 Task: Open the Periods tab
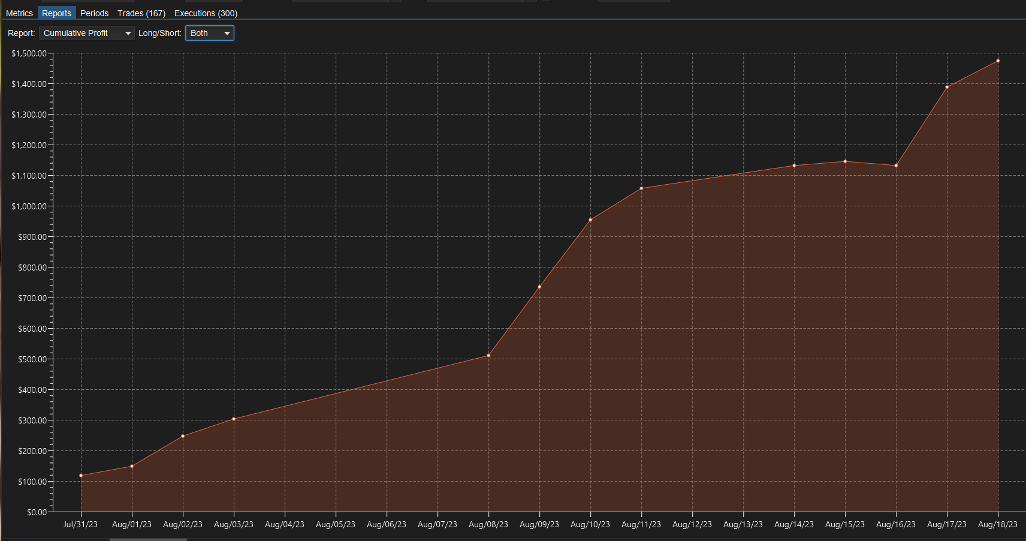click(94, 13)
